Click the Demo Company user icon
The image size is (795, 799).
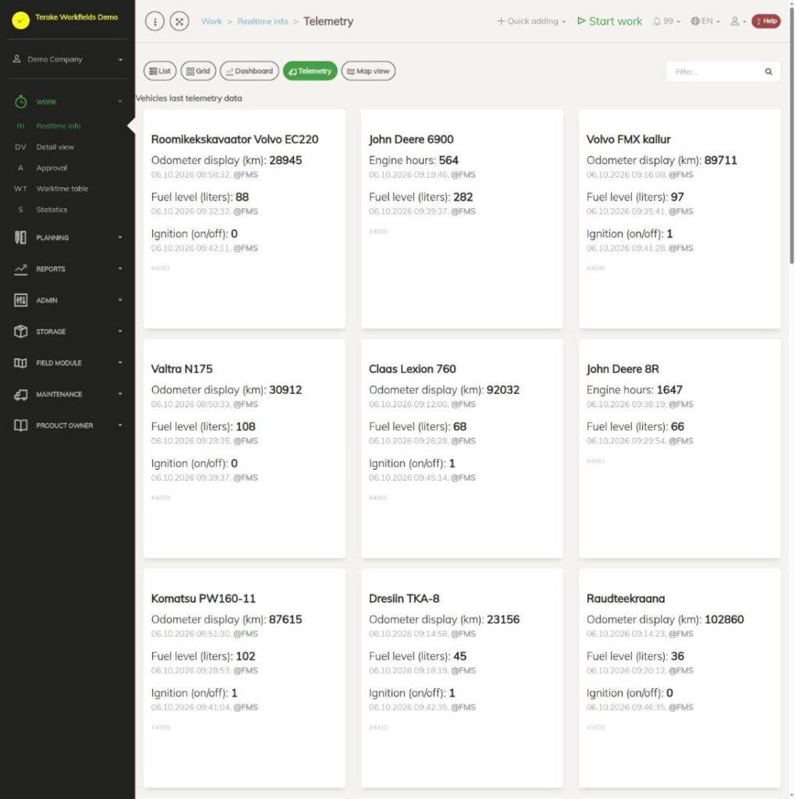click(17, 59)
